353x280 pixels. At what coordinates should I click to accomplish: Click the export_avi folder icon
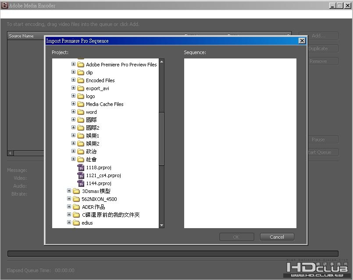tap(81, 88)
